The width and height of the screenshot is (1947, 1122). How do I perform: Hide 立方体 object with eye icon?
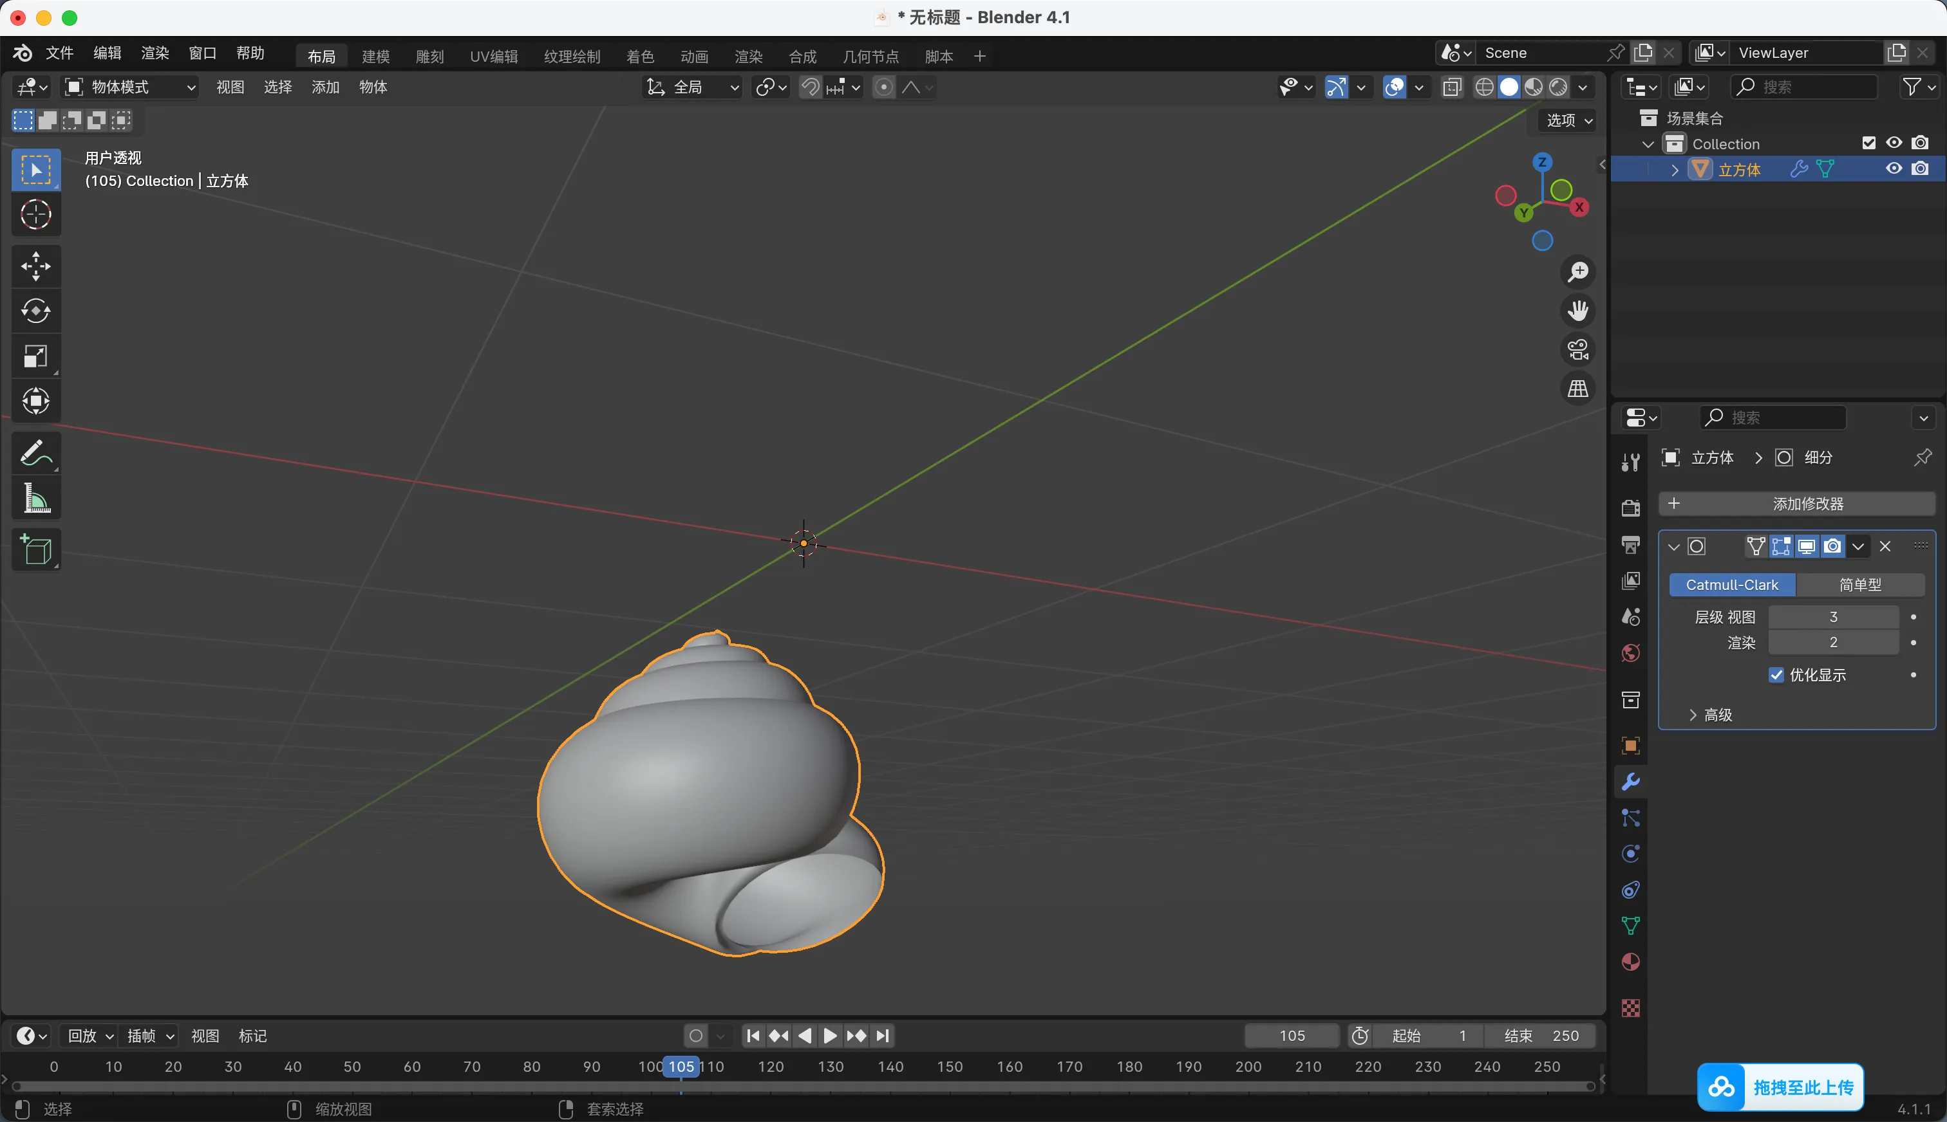click(x=1893, y=169)
